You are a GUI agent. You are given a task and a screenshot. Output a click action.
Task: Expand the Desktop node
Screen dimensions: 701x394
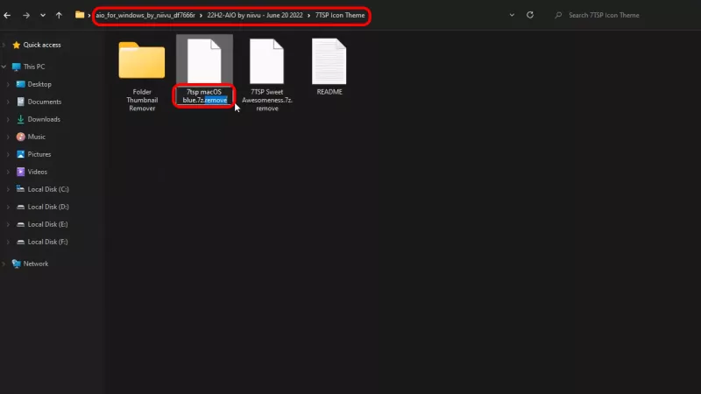[x=8, y=84]
